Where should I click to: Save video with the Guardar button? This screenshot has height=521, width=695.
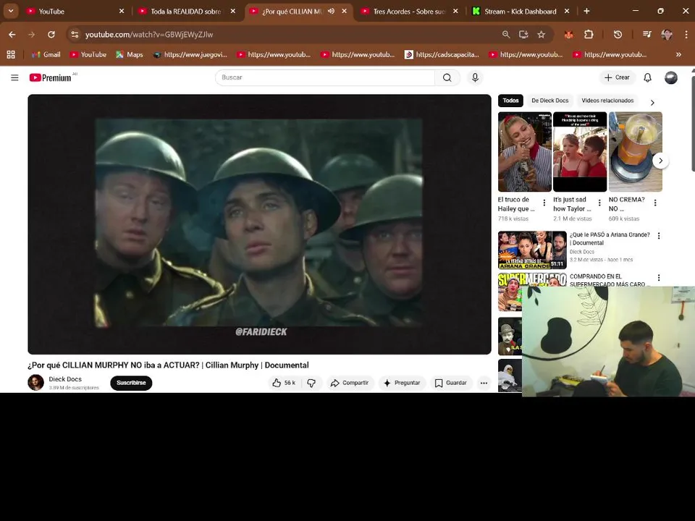pos(451,383)
